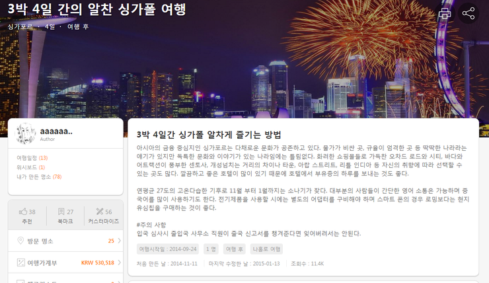The width and height of the screenshot is (489, 283).
Task: Click the print icon
Action: click(445, 13)
